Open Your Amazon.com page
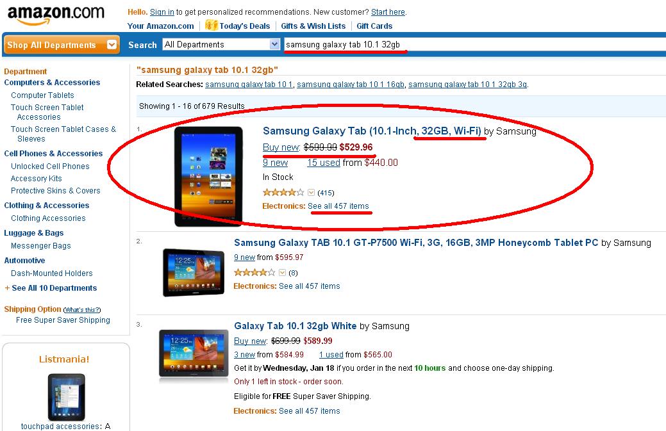 tap(160, 26)
